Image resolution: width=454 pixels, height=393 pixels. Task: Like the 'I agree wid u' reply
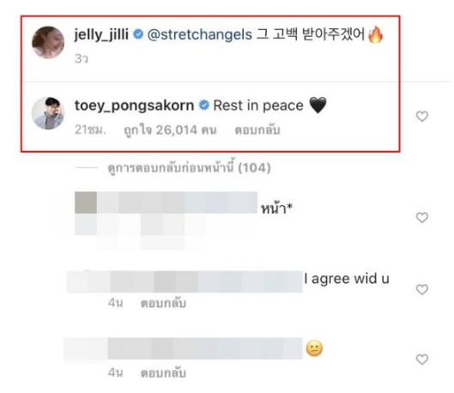click(x=422, y=289)
